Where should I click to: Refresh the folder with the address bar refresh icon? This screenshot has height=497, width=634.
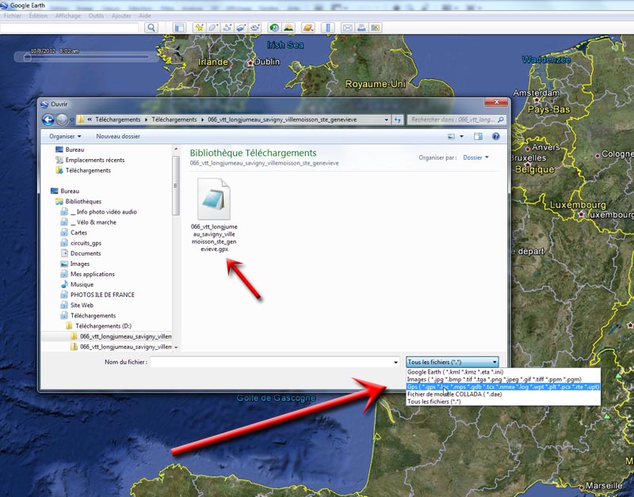(x=398, y=120)
